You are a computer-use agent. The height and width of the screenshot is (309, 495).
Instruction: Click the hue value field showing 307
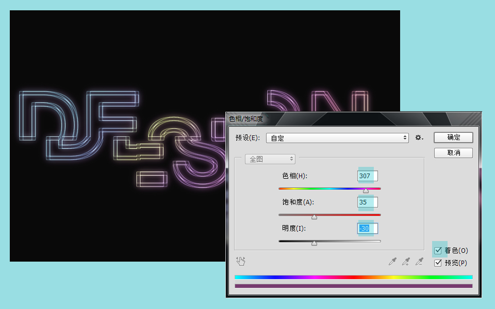pyautogui.click(x=368, y=176)
